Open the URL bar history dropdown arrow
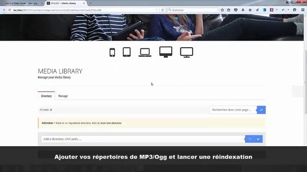This screenshot has width=307, height=172. [156, 10]
